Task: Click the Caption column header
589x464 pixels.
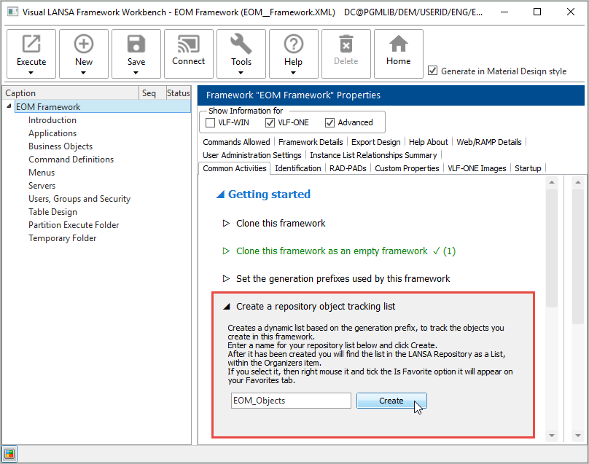Action: click(71, 93)
